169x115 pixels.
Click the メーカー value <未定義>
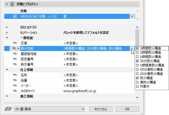tap(71, 86)
